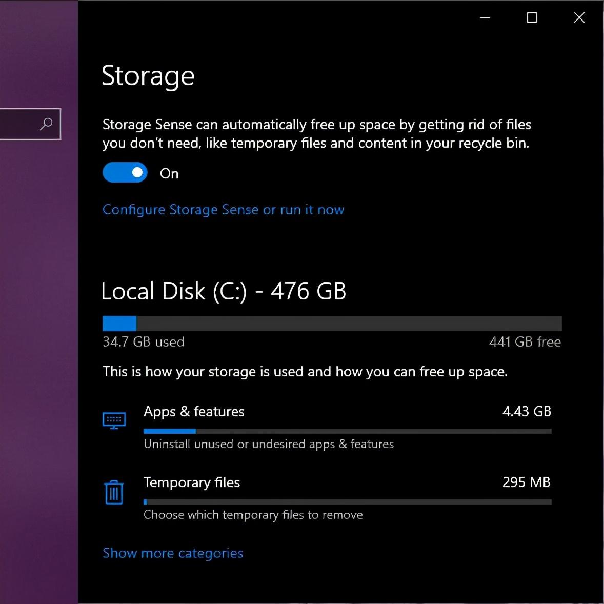Image resolution: width=604 pixels, height=604 pixels.
Task: Open the Apps & features category
Action: 194,411
